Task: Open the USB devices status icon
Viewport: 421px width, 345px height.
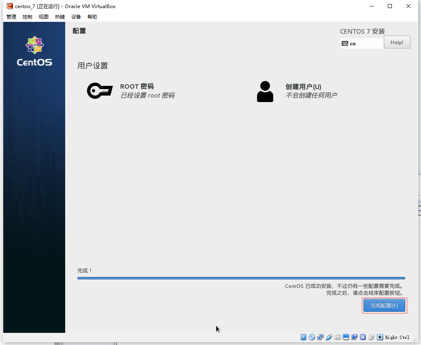Action: (x=329, y=337)
